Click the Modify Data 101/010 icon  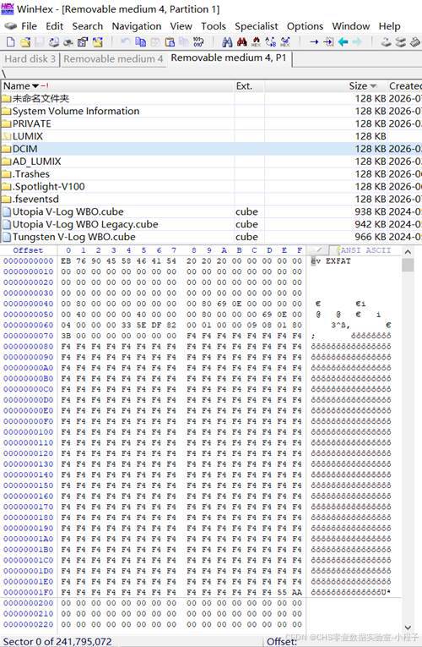coord(198,41)
